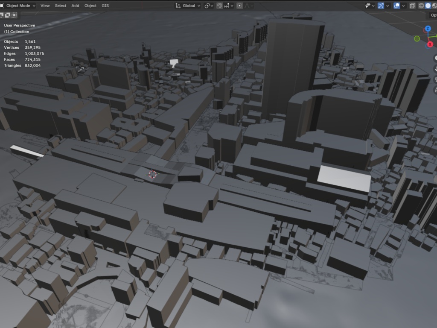Open the Object Mode dropdown
Screen dimensions: 437x328
(18, 6)
